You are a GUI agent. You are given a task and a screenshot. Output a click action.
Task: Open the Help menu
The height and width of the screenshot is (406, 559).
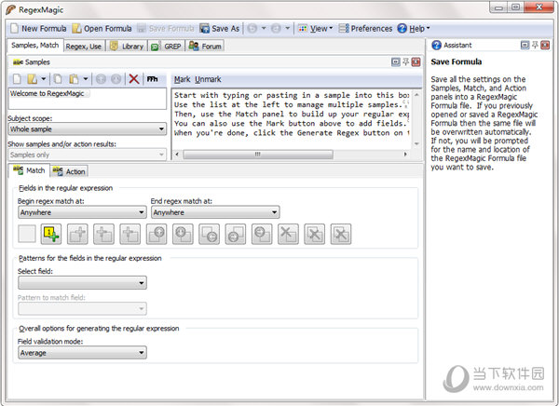[414, 29]
